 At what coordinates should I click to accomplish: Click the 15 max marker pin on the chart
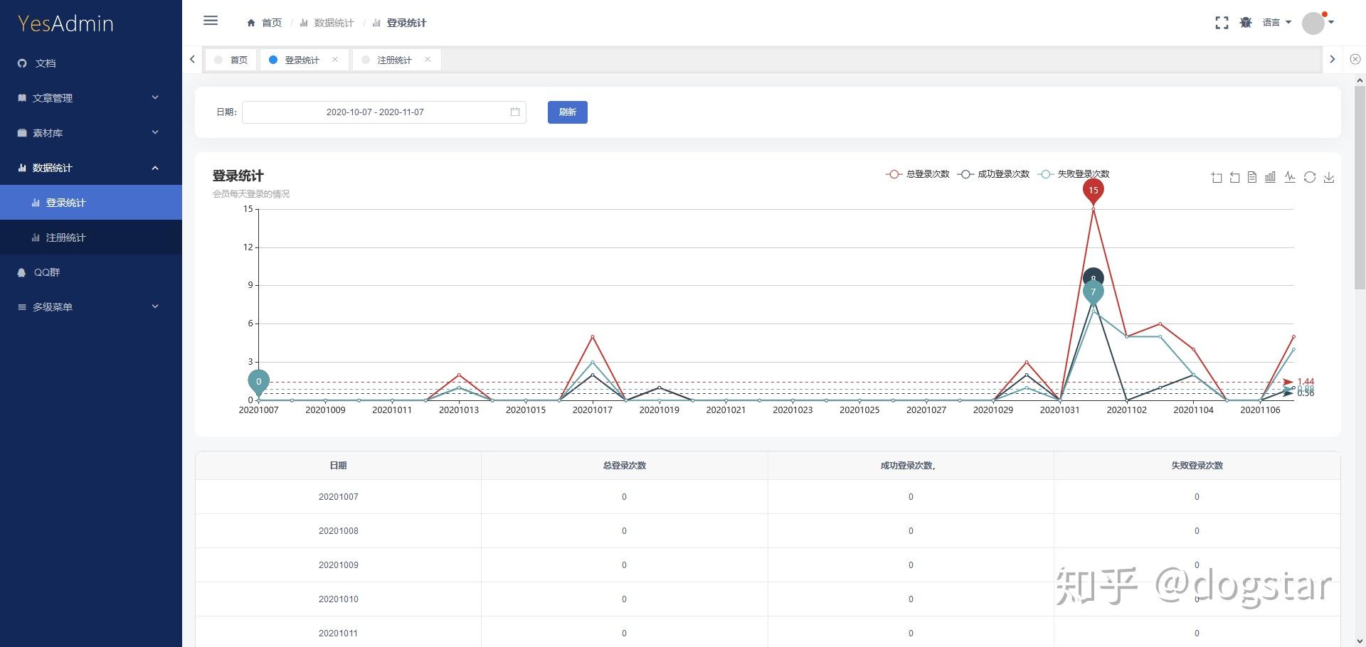(x=1094, y=191)
